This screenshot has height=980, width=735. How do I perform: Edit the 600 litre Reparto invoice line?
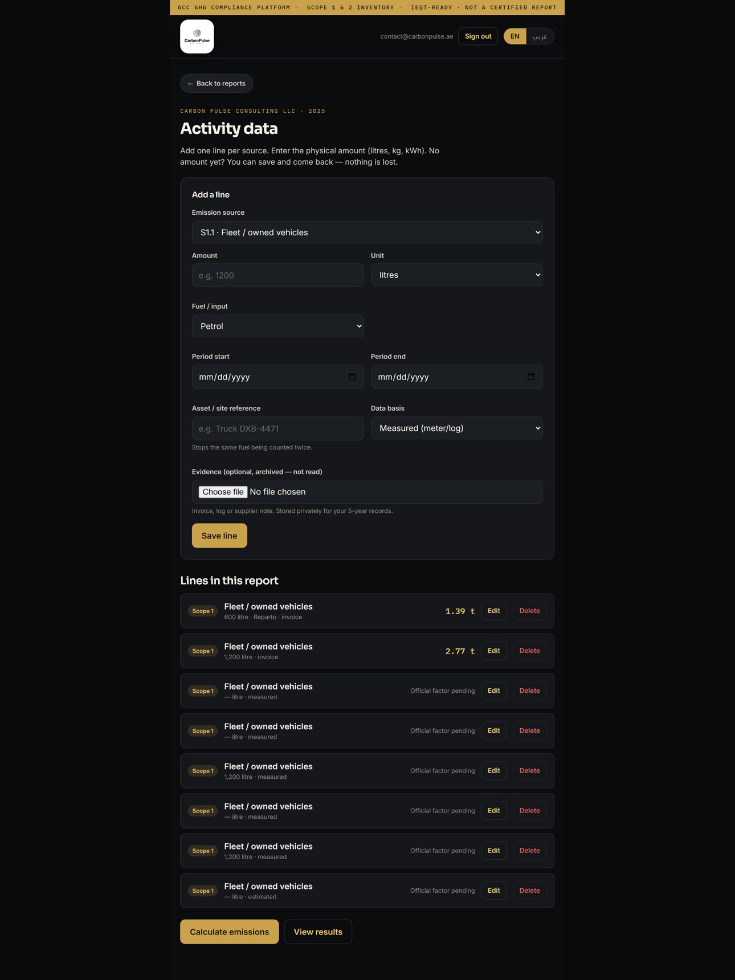(494, 611)
